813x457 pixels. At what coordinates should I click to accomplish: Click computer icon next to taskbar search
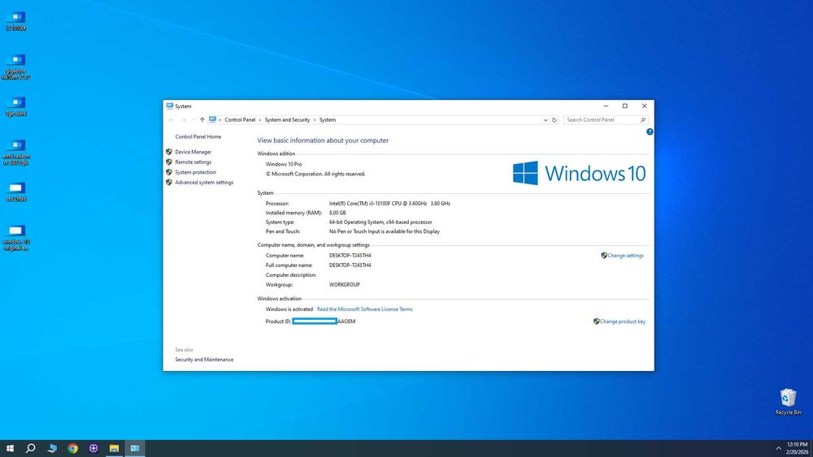tap(52, 448)
